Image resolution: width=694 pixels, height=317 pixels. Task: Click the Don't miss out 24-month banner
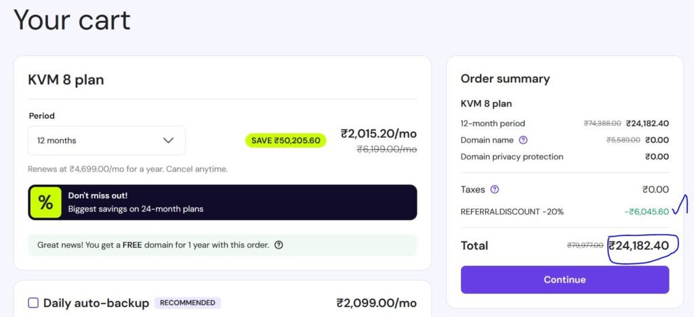[x=222, y=202]
